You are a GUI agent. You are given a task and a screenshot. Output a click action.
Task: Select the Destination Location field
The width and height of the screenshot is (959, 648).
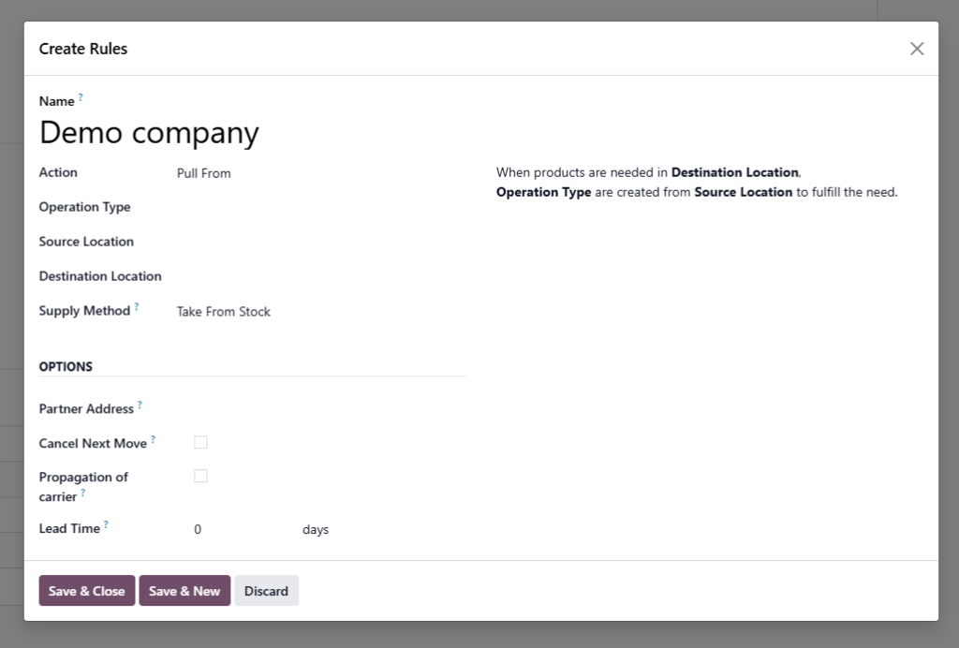tap(318, 277)
